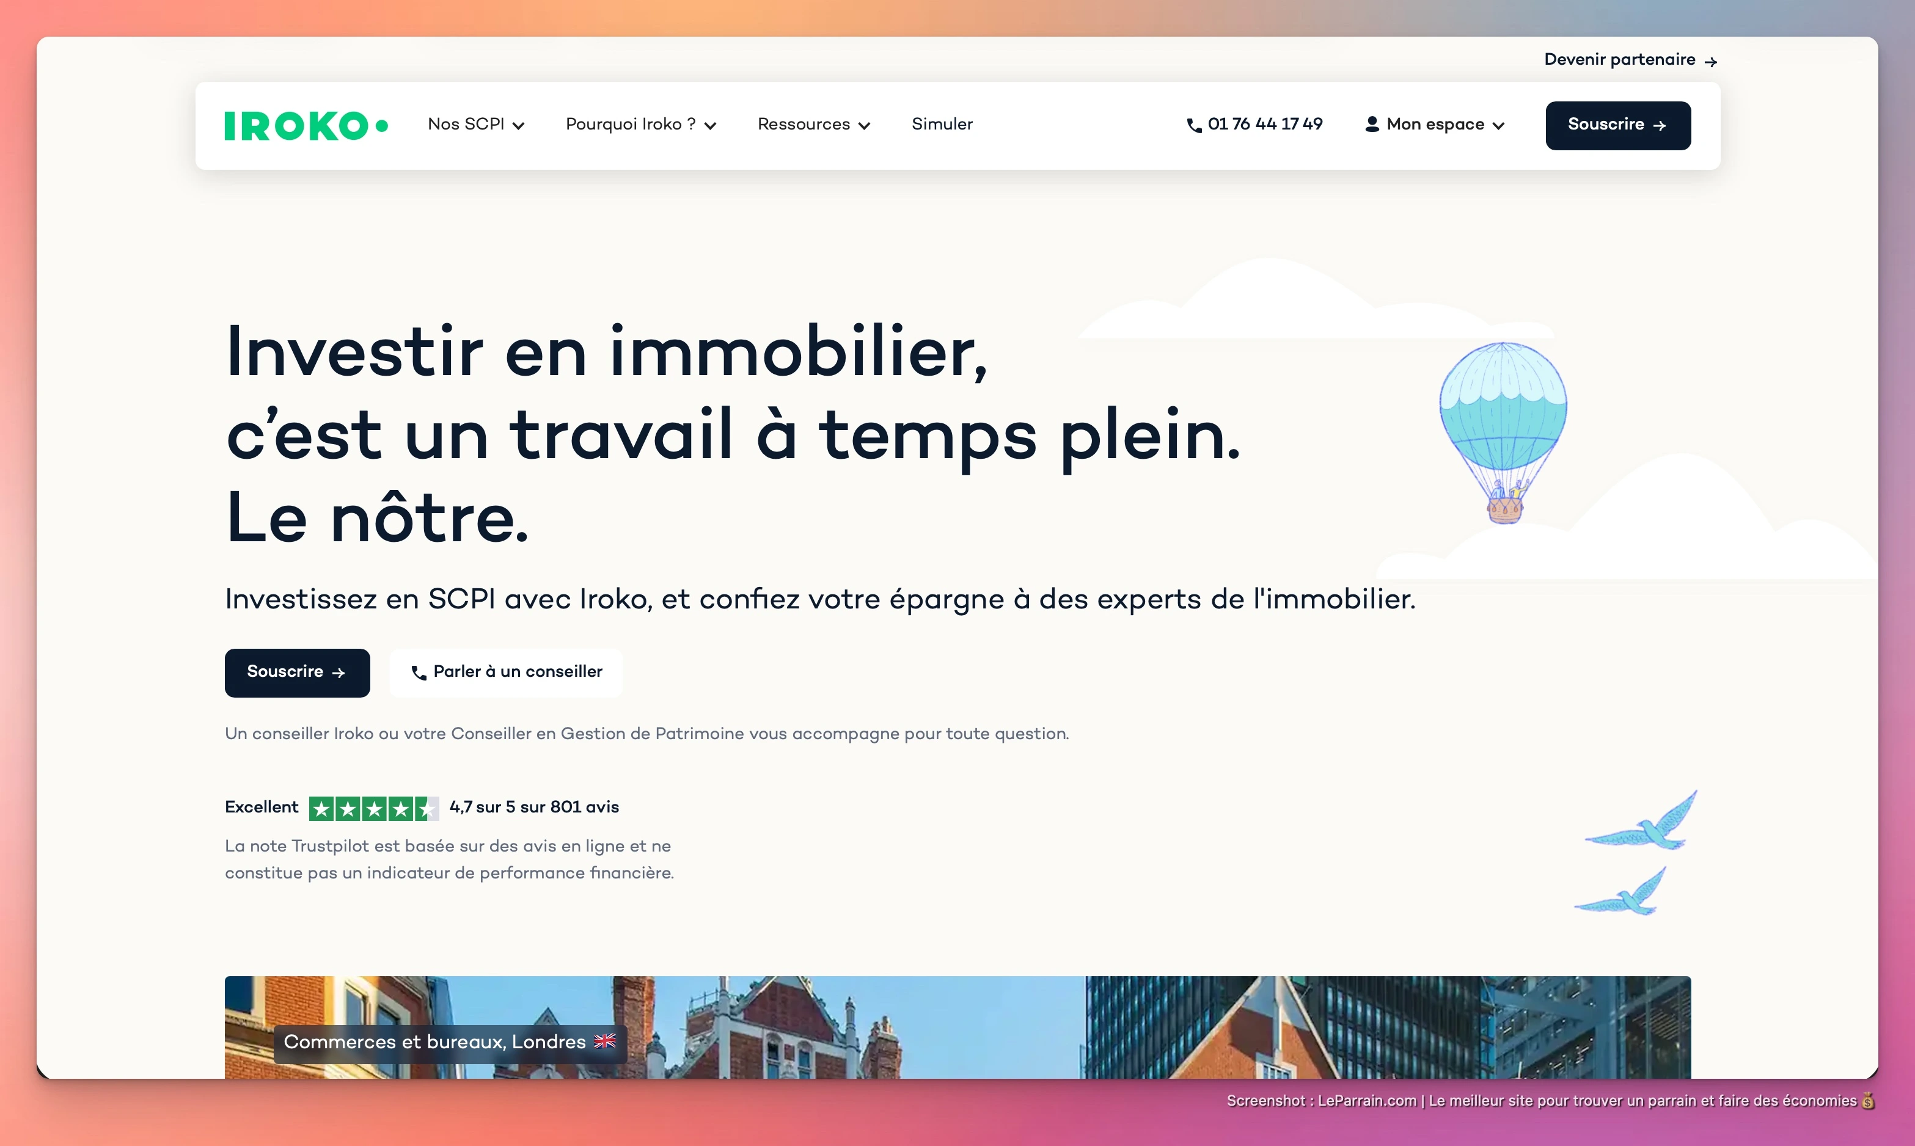Click the phone icon in Parler à un conseiller

(x=419, y=673)
